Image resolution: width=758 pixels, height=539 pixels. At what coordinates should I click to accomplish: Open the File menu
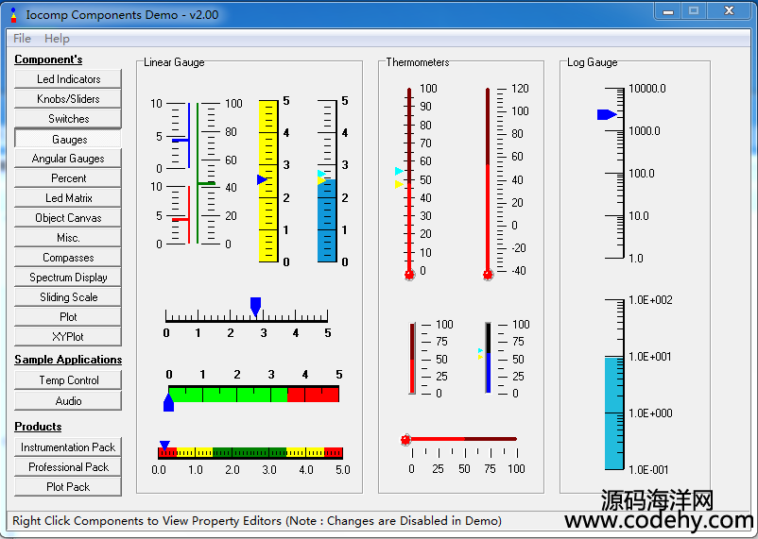[22, 38]
